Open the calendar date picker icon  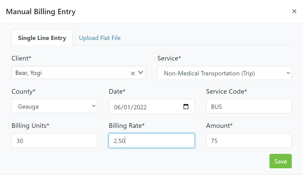click(186, 107)
